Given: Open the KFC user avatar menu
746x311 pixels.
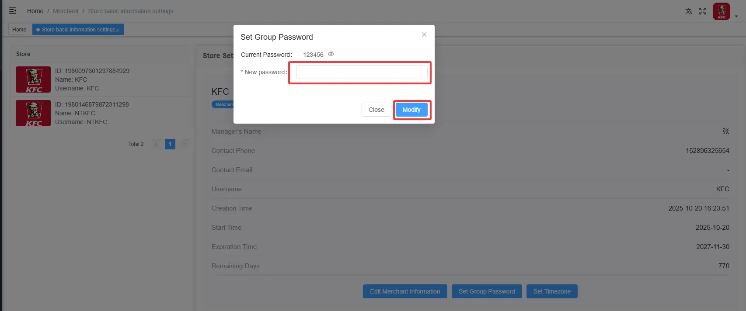Looking at the screenshot, I should (x=722, y=11).
